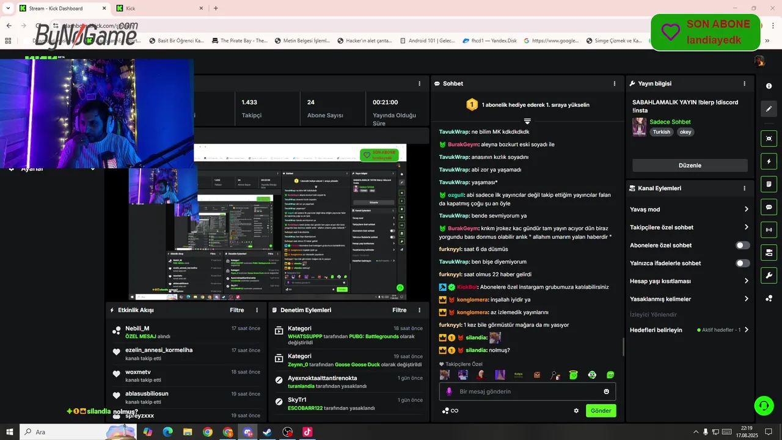Viewport: 782px width, 440px height.
Task: Click the Bir mesaj gönderin field
Action: click(x=527, y=392)
